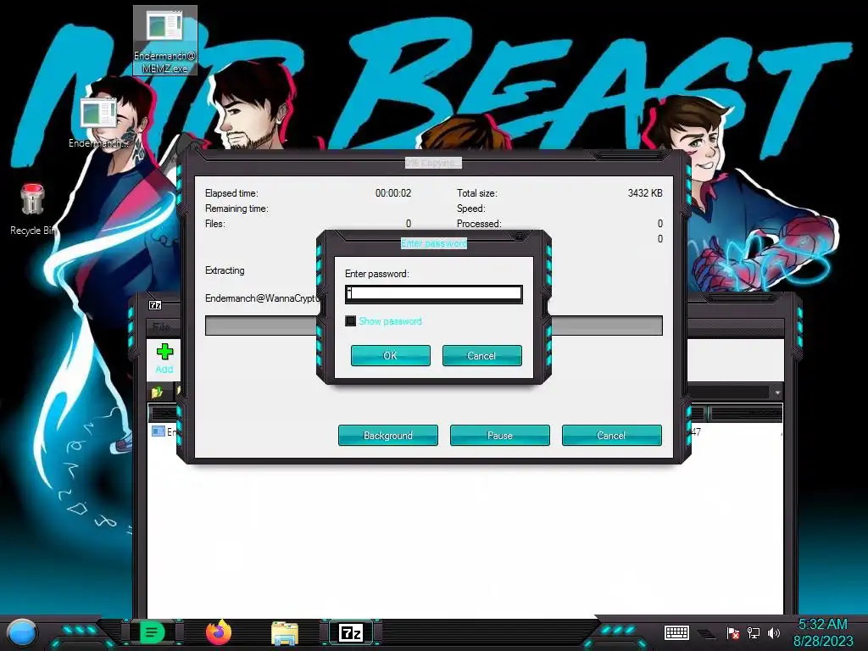The image size is (868, 651).
Task: Expand the 7-Zip address bar dropdown
Action: [x=777, y=392]
